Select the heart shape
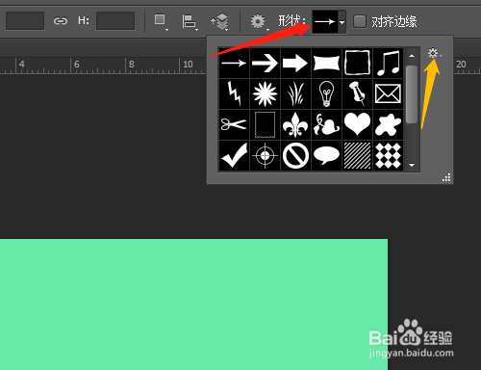Viewport: 481px width, 370px height. click(357, 124)
